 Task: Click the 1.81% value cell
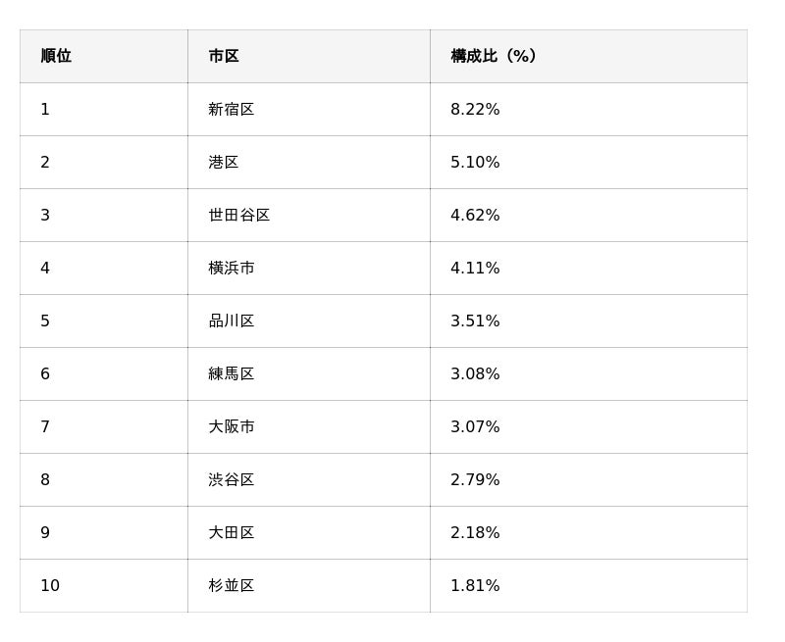pos(475,586)
